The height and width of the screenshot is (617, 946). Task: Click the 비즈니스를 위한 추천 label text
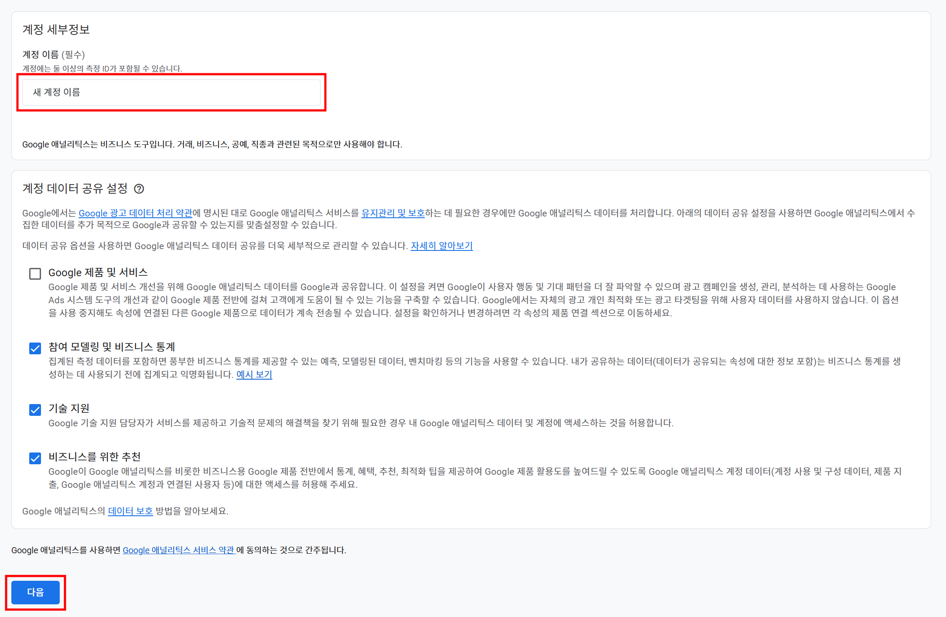click(x=94, y=457)
